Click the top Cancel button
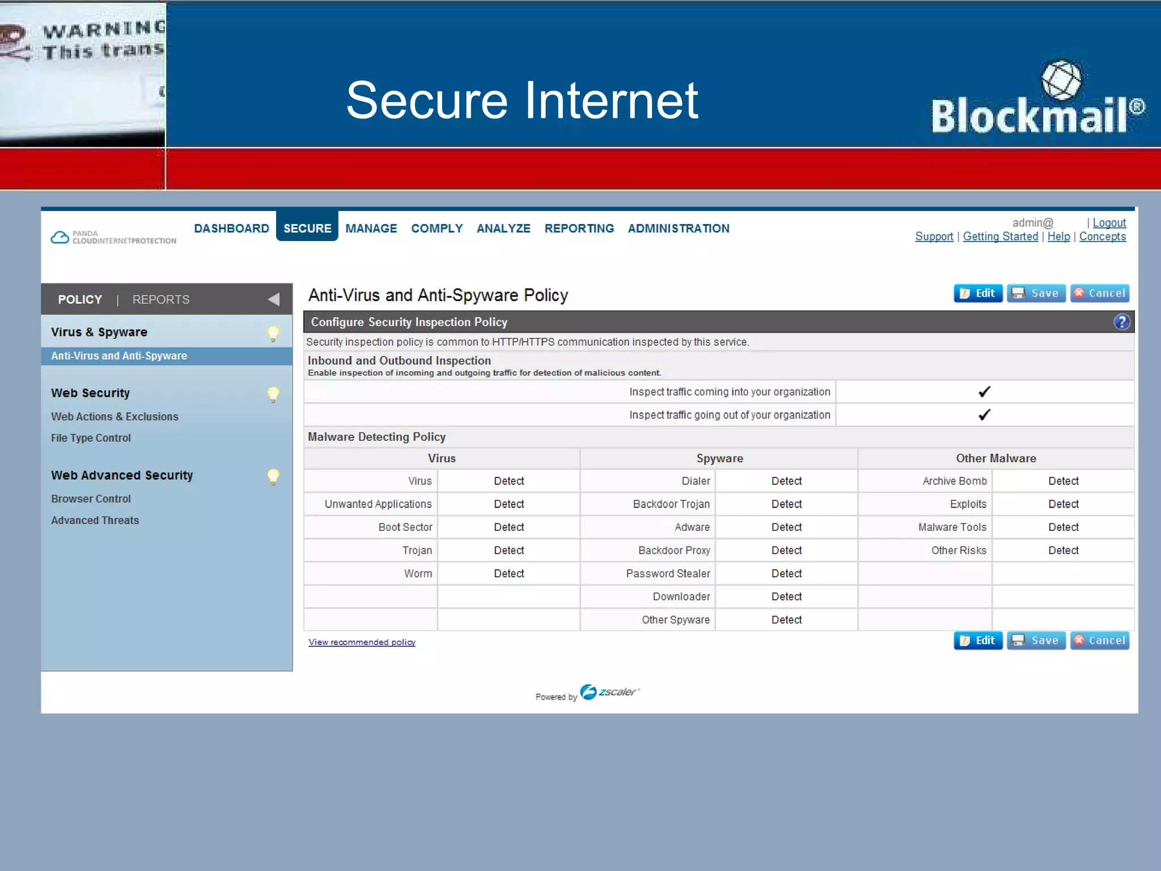This screenshot has height=871, width=1161. tap(1100, 293)
